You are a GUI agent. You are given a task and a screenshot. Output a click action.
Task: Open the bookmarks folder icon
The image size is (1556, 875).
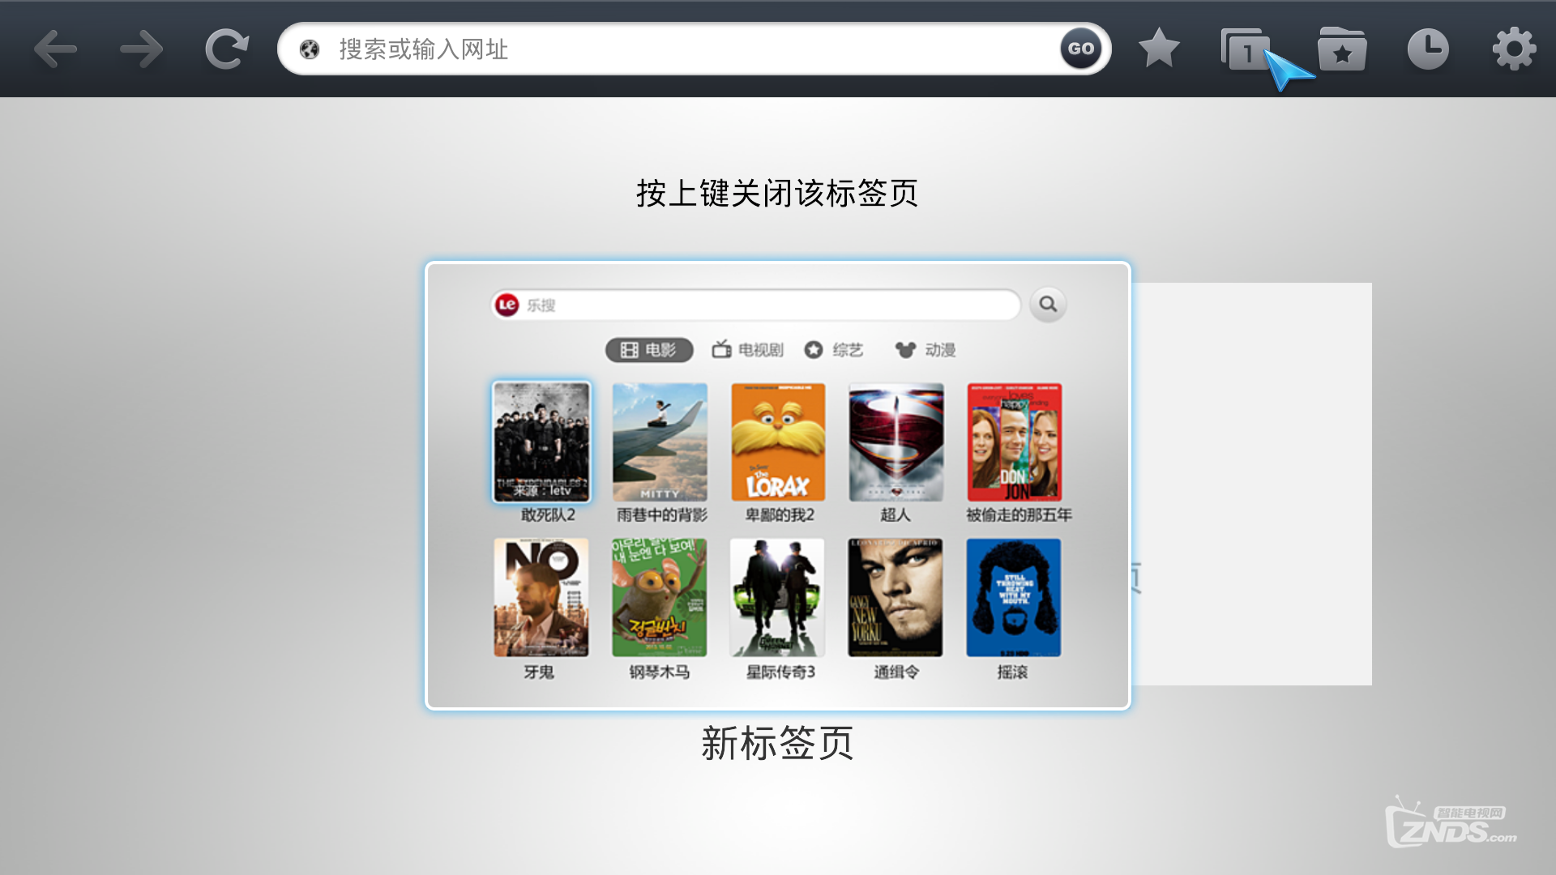point(1342,49)
